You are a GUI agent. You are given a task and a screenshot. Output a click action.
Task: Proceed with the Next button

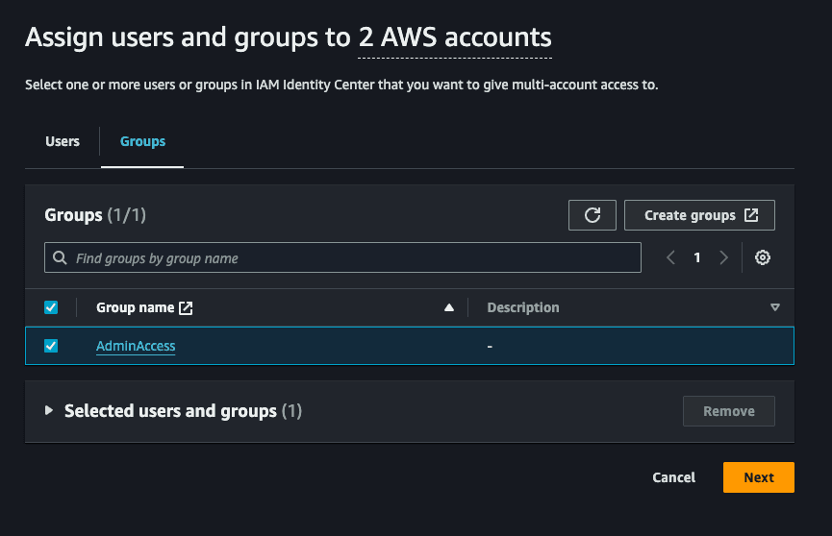(x=758, y=477)
